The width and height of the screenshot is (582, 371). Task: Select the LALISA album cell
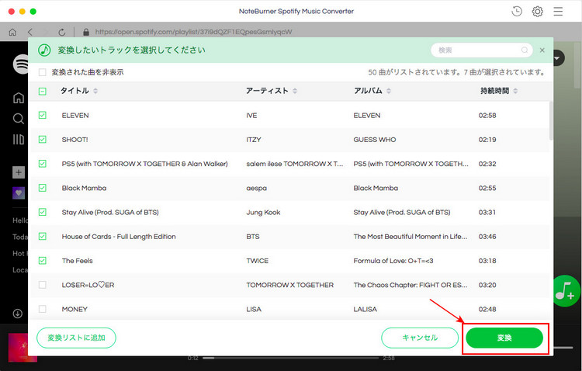[365, 310]
